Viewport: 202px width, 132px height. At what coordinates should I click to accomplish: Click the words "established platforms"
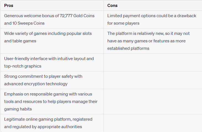coord(128,48)
